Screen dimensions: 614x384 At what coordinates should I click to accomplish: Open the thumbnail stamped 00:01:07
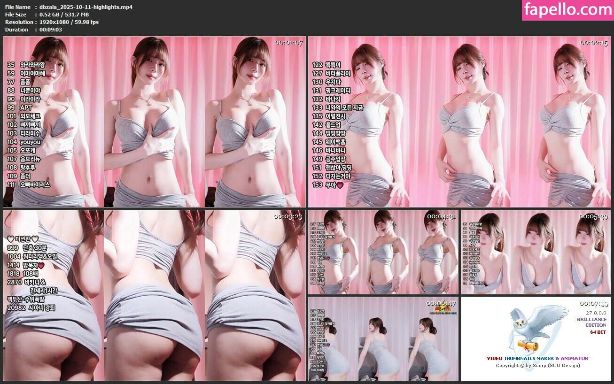[154, 122]
